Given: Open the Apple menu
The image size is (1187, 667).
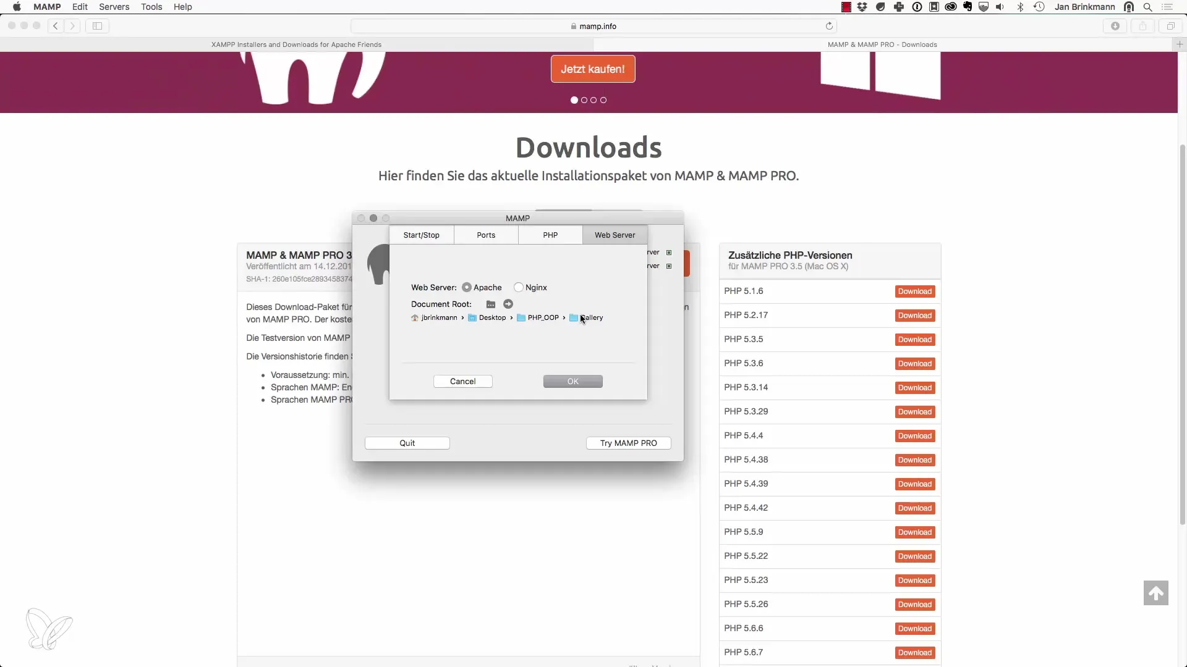Looking at the screenshot, I should pos(17,7).
